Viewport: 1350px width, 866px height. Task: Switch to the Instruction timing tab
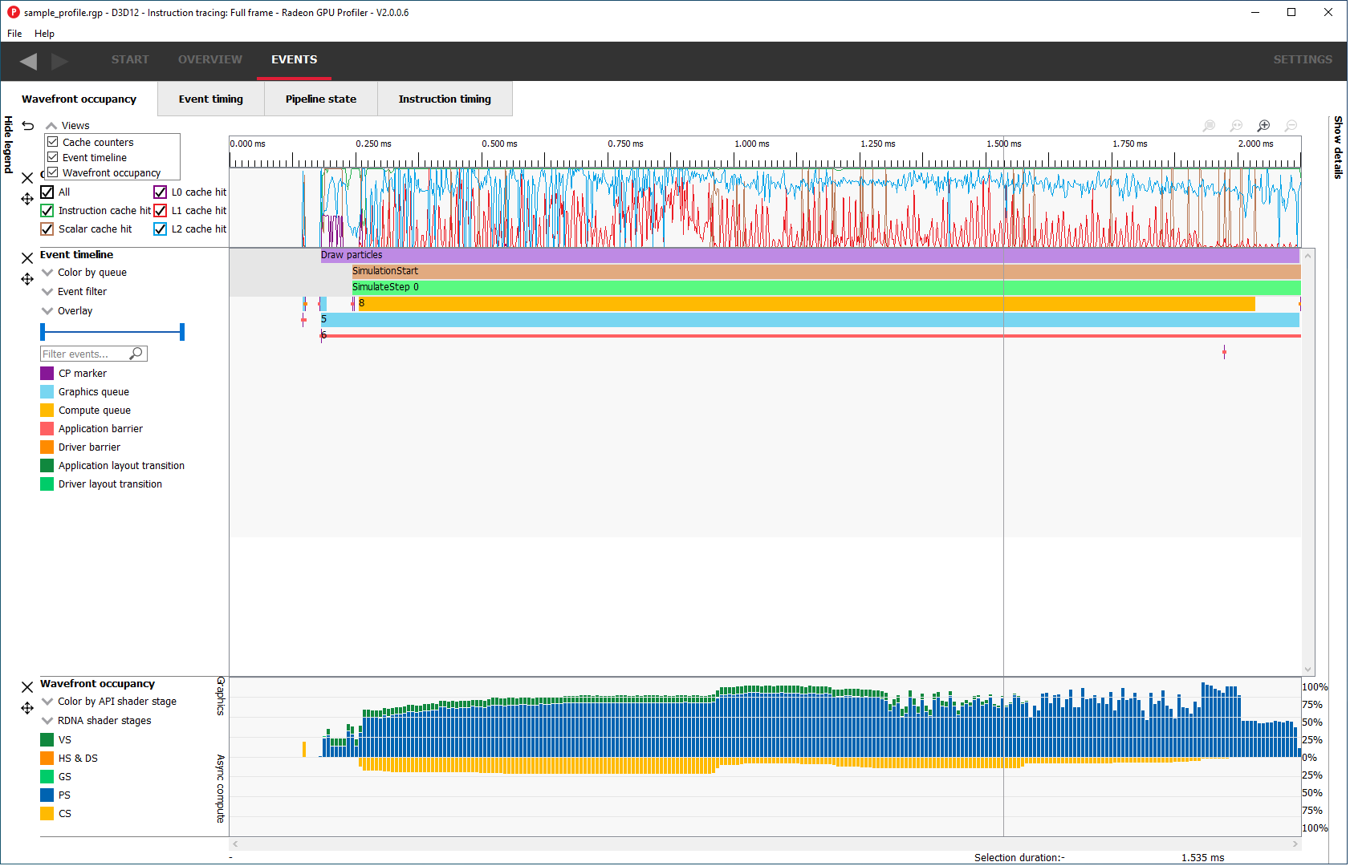(445, 99)
